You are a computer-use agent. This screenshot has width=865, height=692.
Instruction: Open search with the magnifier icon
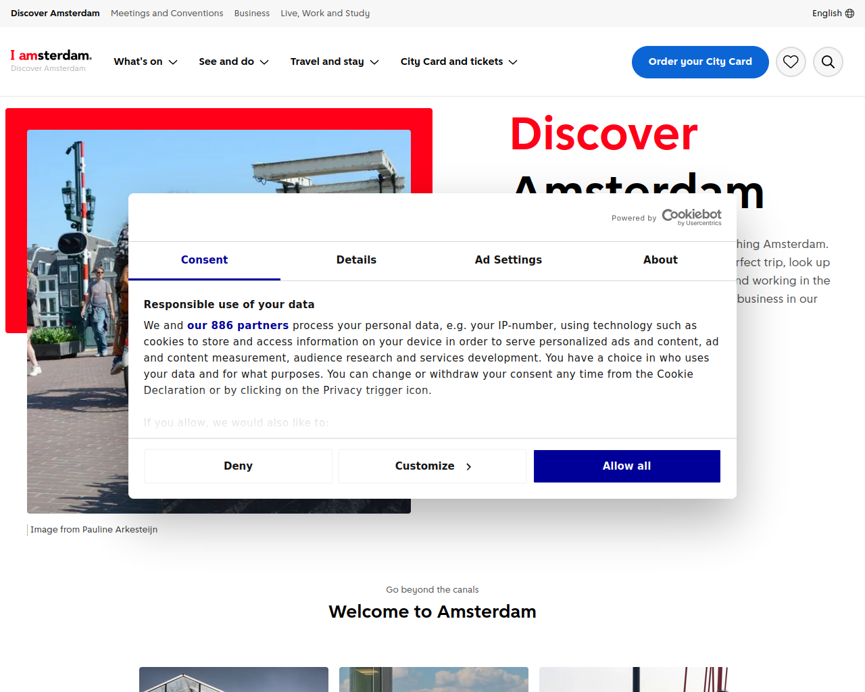(828, 62)
